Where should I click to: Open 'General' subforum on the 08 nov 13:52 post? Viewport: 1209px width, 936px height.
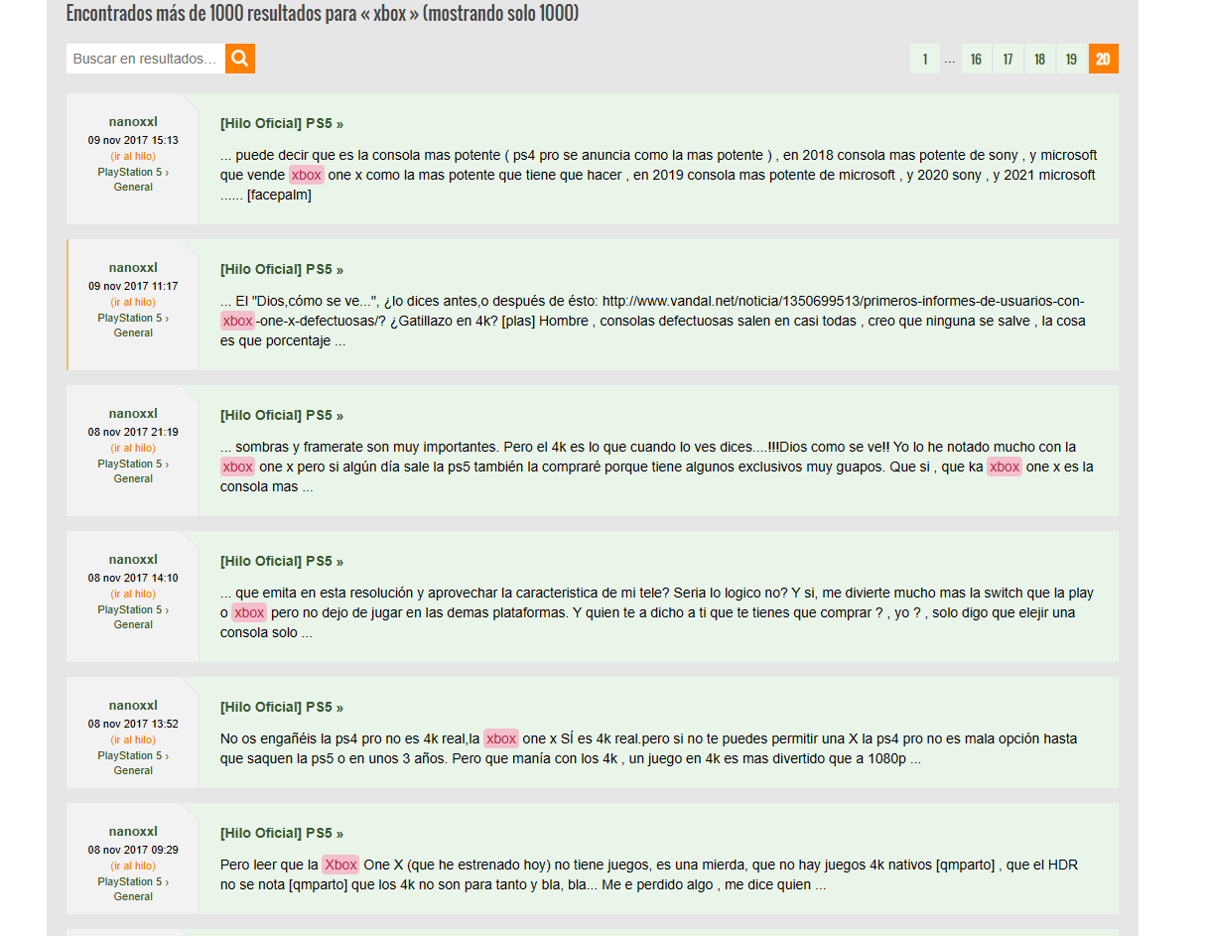tap(133, 770)
